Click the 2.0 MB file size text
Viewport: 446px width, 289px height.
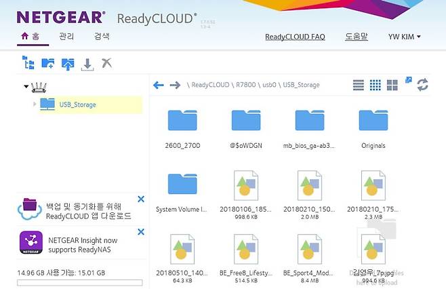coord(310,217)
